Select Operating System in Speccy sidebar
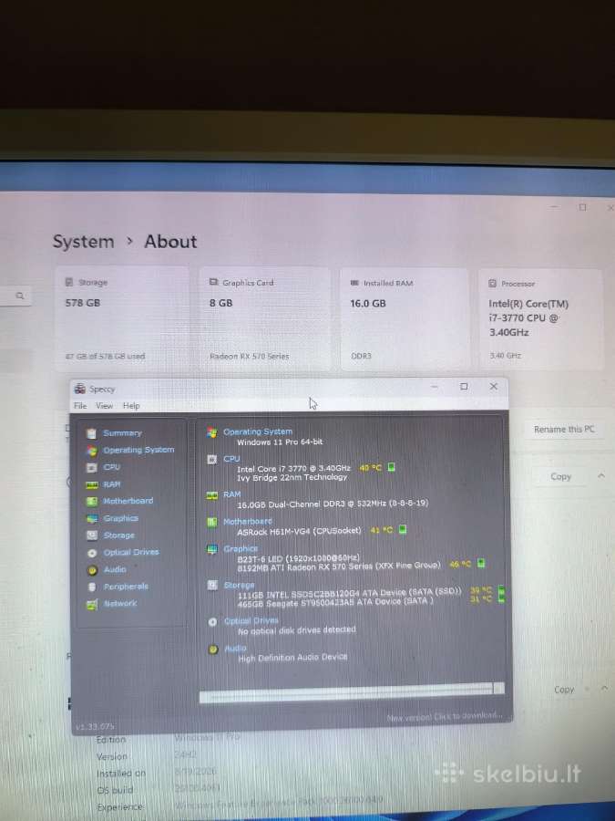 138,450
